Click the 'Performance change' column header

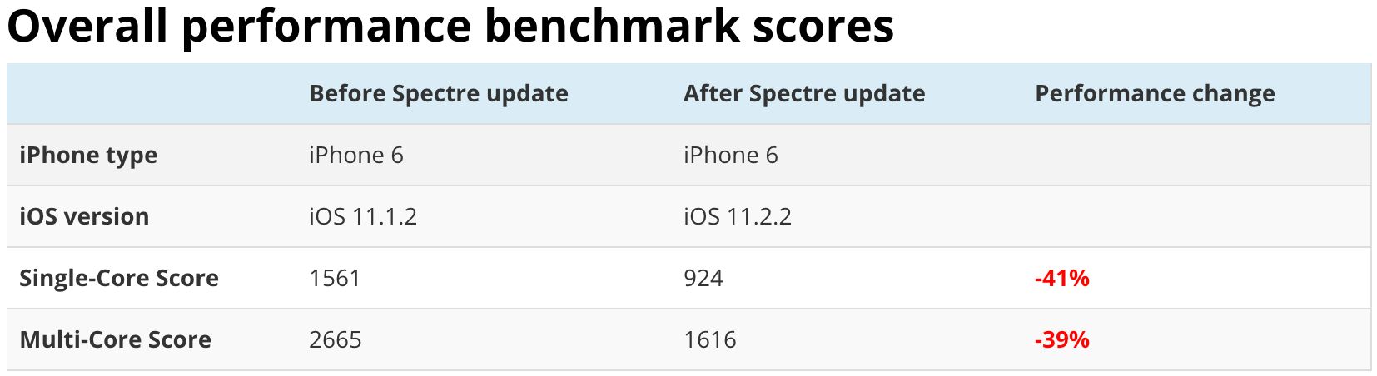(x=1154, y=94)
